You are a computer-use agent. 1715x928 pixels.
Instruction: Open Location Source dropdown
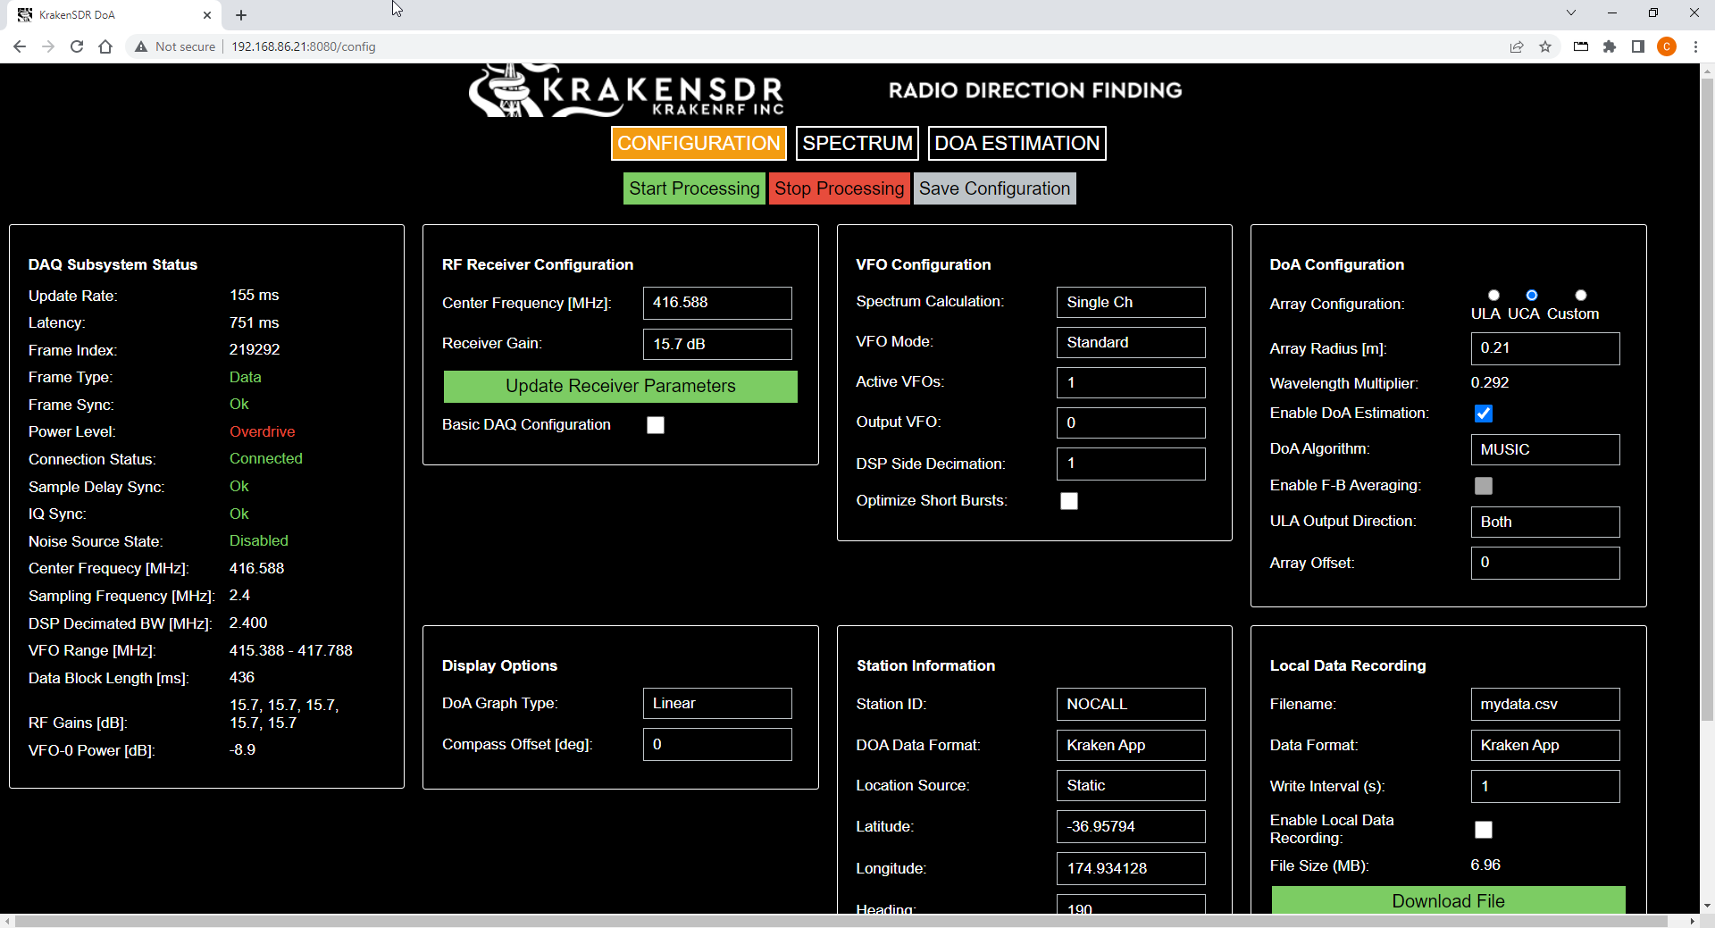point(1131,785)
